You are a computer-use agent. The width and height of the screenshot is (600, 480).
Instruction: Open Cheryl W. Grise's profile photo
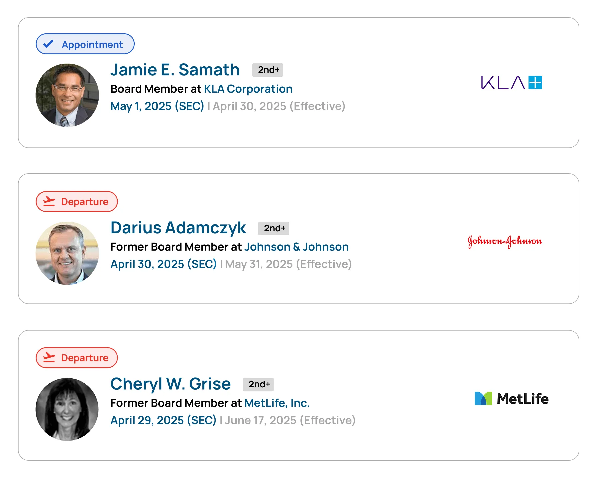(x=67, y=409)
